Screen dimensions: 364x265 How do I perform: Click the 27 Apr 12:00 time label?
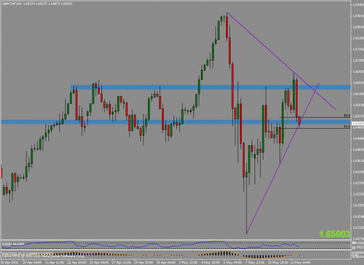point(121,263)
